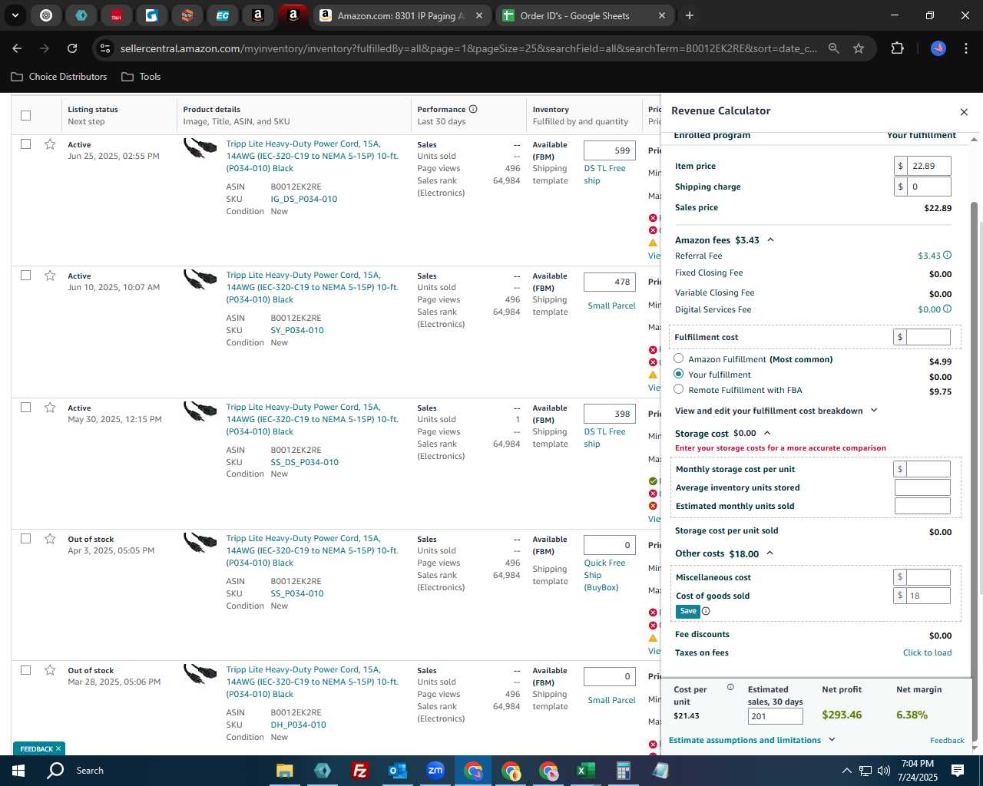Click the Referral Fee info icon
Viewport: 983px width, 786px height.
[947, 256]
